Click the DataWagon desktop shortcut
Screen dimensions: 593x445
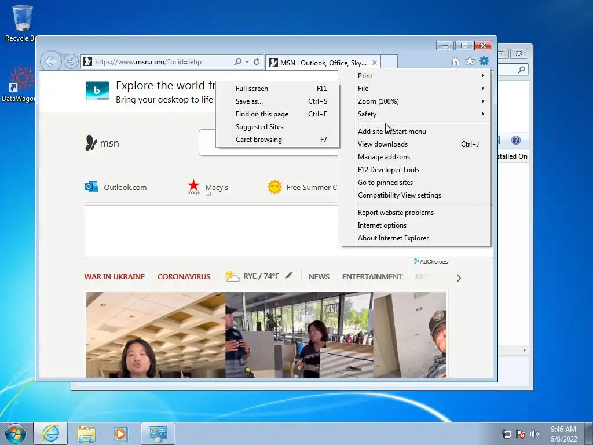click(19, 85)
